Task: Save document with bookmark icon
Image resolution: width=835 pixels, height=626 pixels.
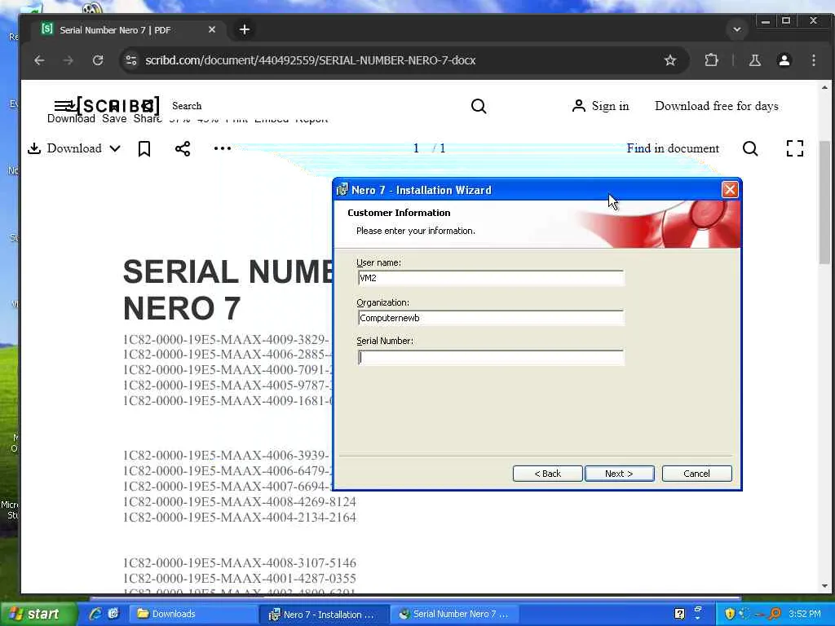Action: click(144, 148)
